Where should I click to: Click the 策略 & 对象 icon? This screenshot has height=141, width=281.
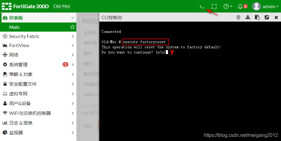point(5,74)
